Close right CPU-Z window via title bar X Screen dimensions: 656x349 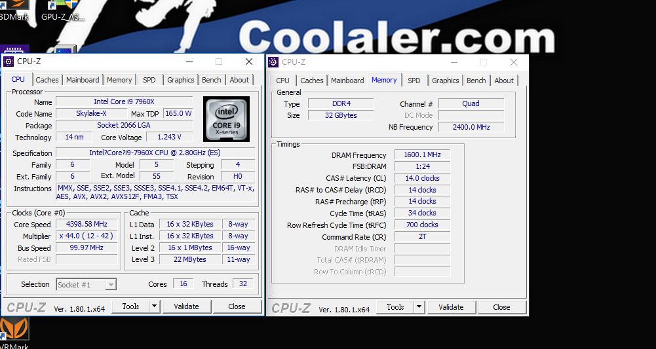(x=514, y=62)
